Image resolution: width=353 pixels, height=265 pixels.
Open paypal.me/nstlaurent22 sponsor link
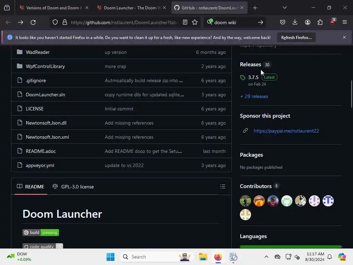286,131
